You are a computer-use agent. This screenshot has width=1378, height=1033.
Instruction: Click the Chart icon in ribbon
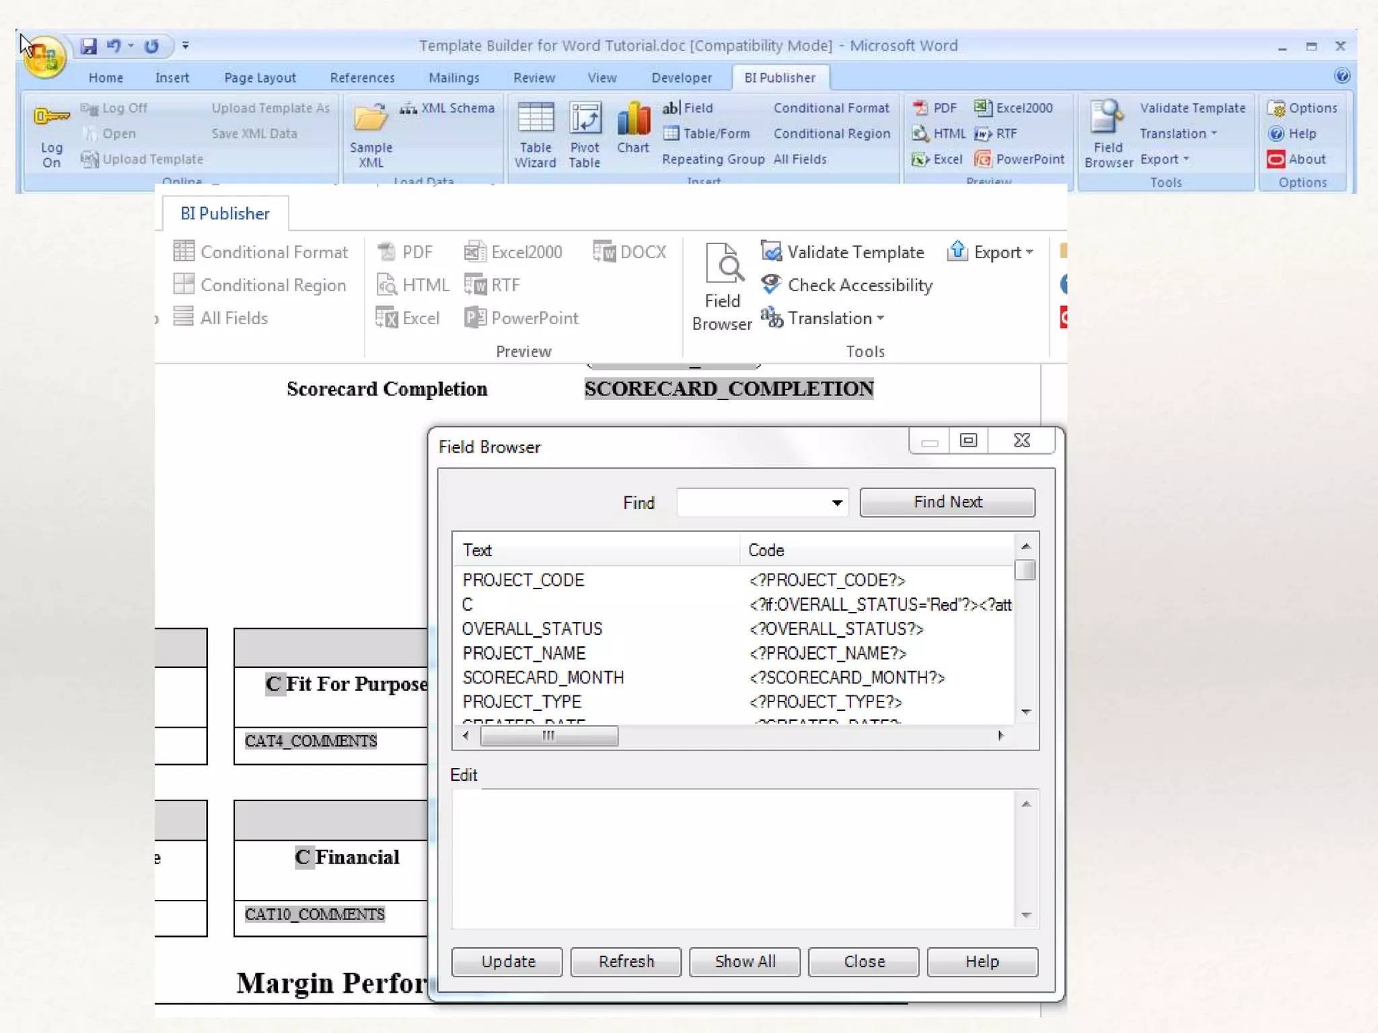click(632, 128)
